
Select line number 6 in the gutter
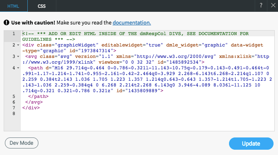(x=13, y=102)
